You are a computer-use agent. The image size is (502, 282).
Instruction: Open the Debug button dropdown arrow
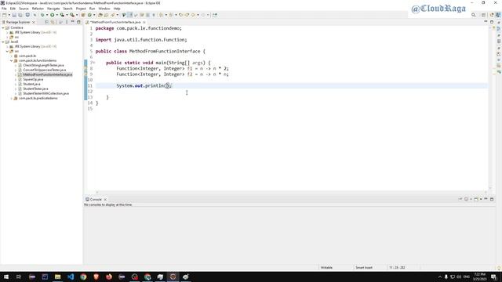pos(47,15)
